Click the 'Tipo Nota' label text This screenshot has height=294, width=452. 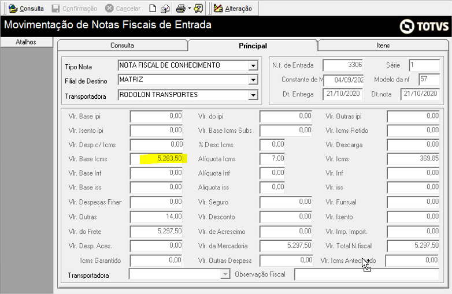pyautogui.click(x=79, y=67)
